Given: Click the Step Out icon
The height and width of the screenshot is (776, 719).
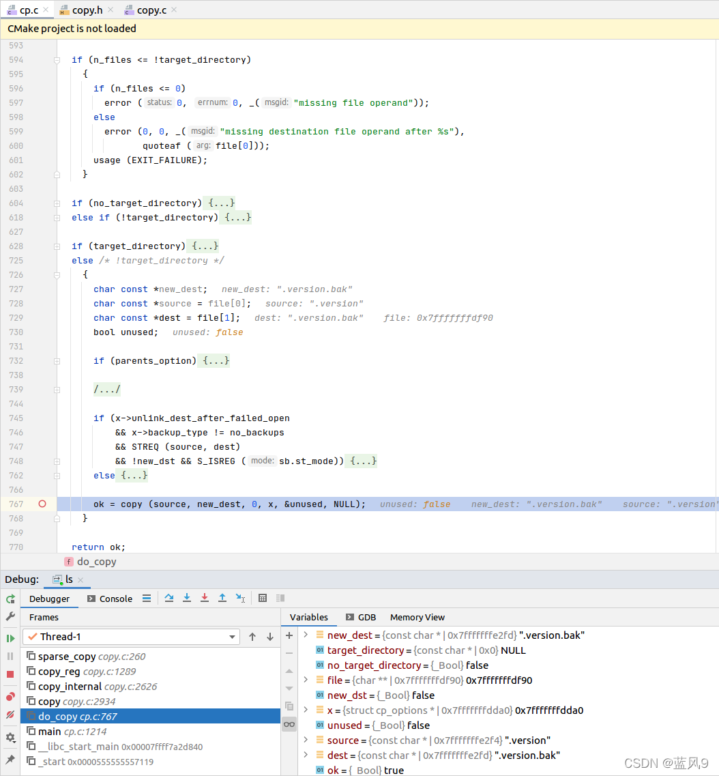Looking at the screenshot, I should [222, 599].
